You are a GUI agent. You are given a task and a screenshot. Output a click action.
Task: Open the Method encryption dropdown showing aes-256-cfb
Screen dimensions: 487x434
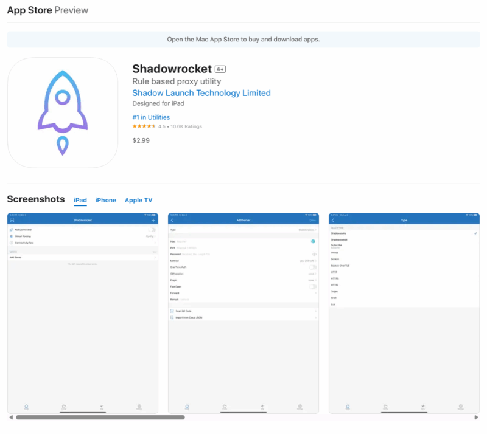(307, 260)
